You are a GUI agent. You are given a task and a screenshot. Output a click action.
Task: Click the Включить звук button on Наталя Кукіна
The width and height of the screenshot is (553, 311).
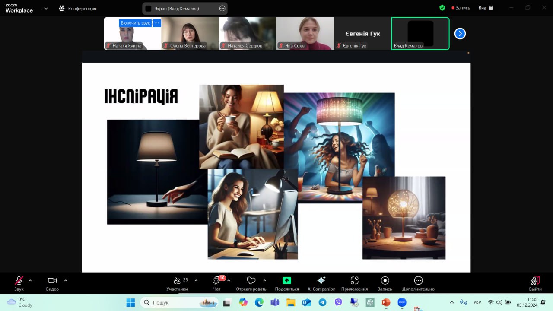pyautogui.click(x=135, y=23)
